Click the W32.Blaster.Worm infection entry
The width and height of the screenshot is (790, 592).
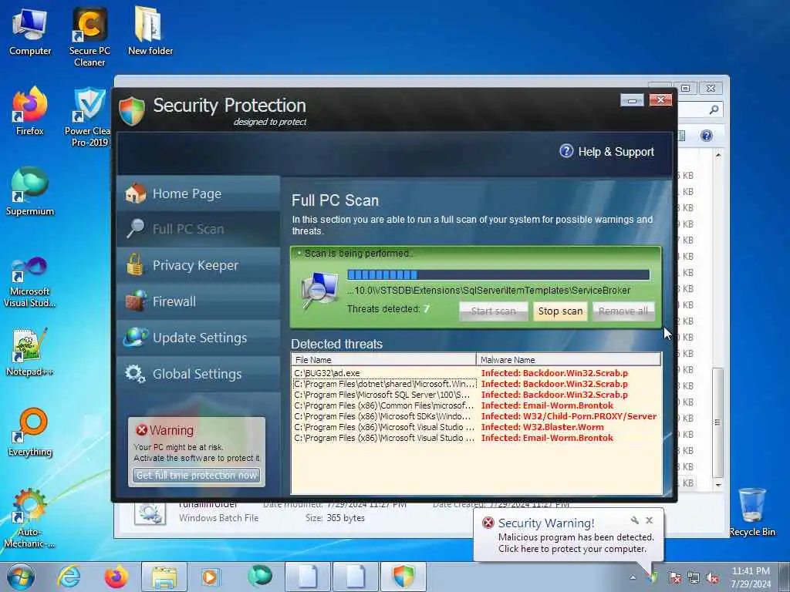(542, 427)
